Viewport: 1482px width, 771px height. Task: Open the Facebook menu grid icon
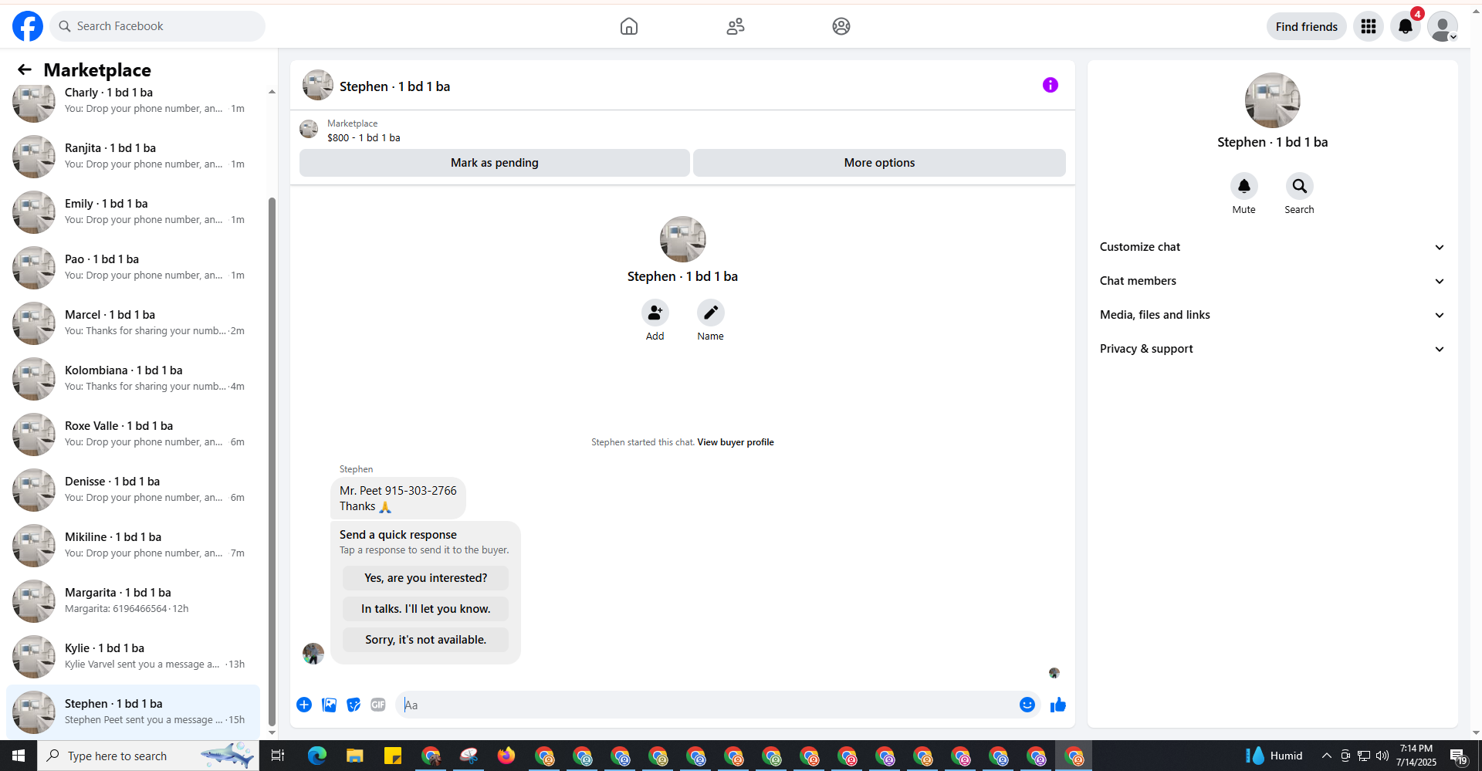click(x=1369, y=26)
